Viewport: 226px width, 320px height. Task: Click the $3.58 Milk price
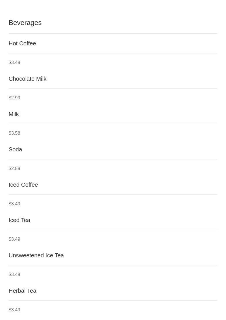[14, 133]
